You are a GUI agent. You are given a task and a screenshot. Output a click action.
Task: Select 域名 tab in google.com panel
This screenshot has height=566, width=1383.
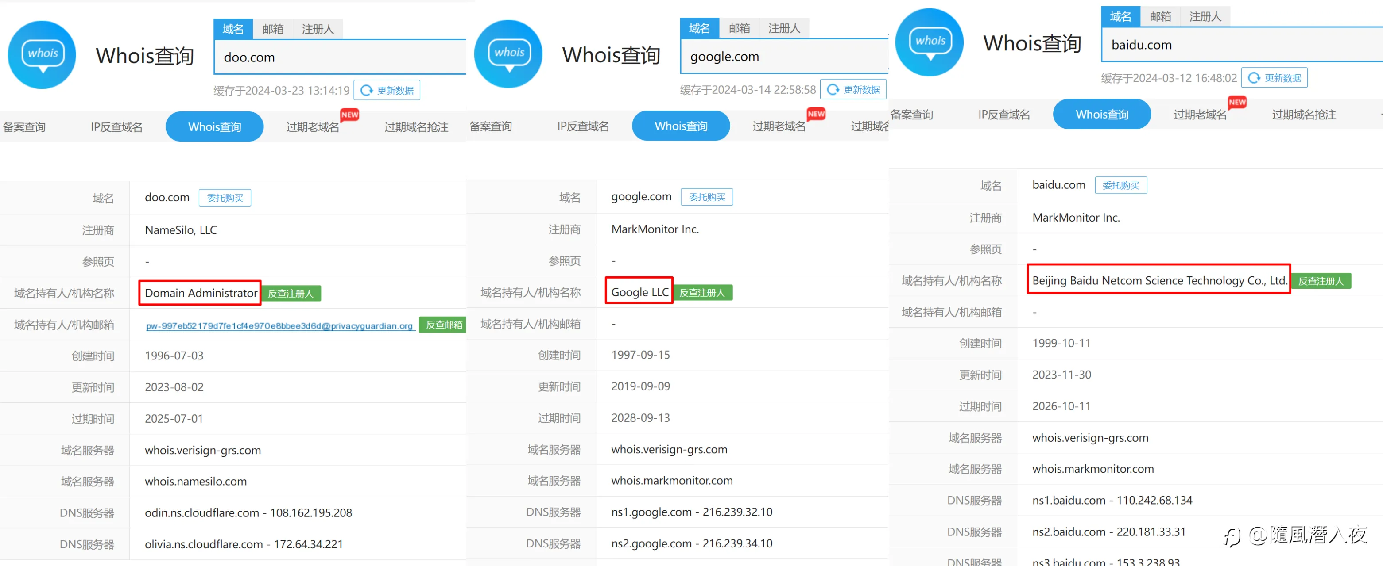tap(700, 28)
